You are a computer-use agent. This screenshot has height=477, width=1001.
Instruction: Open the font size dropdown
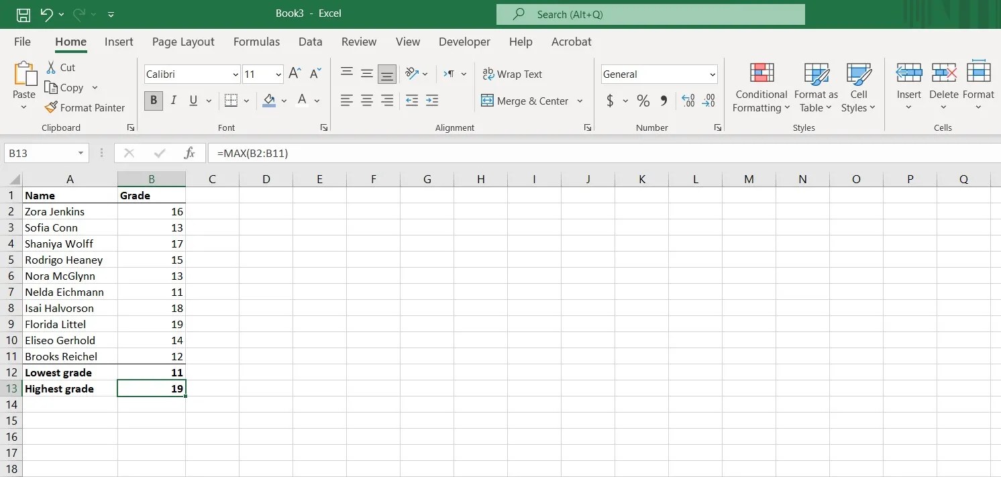278,74
